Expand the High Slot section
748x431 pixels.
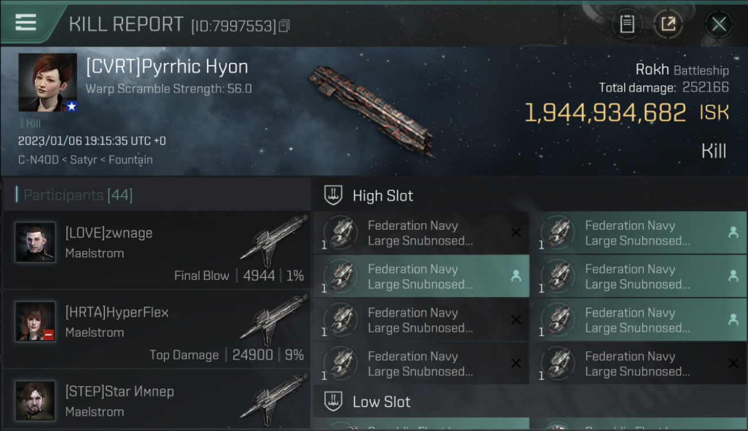point(383,196)
